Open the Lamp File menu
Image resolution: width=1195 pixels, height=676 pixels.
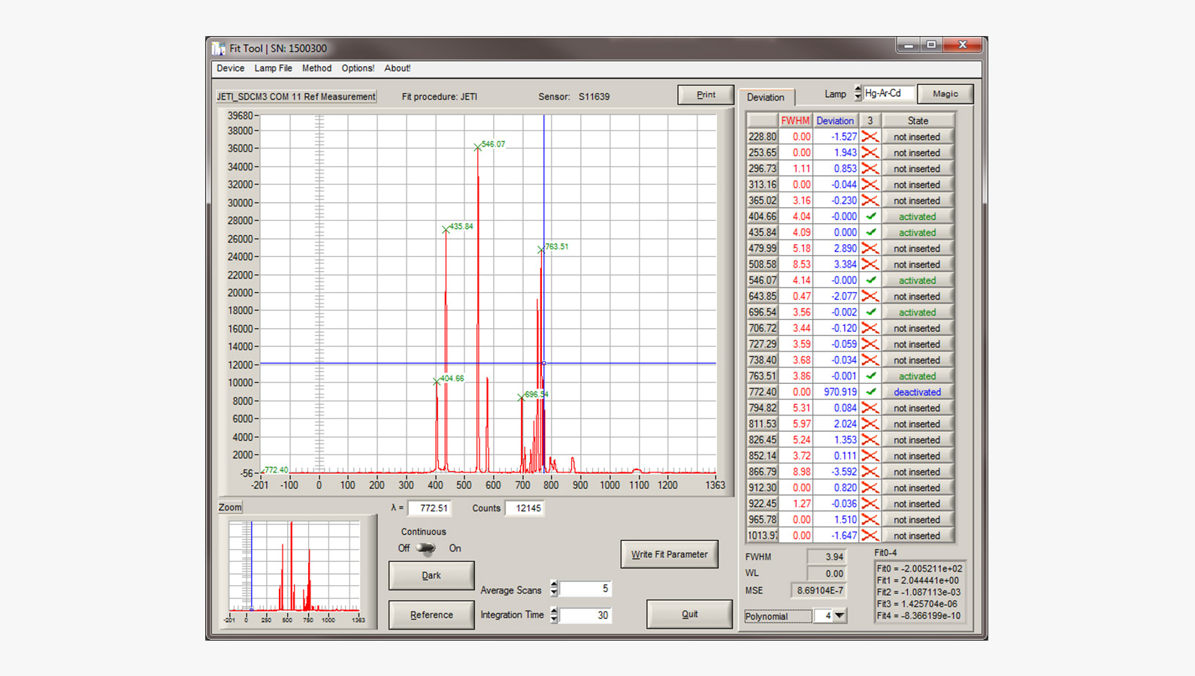coord(273,68)
